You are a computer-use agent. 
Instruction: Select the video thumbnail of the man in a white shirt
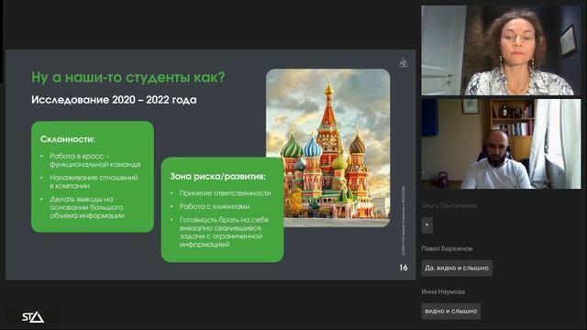[501, 144]
